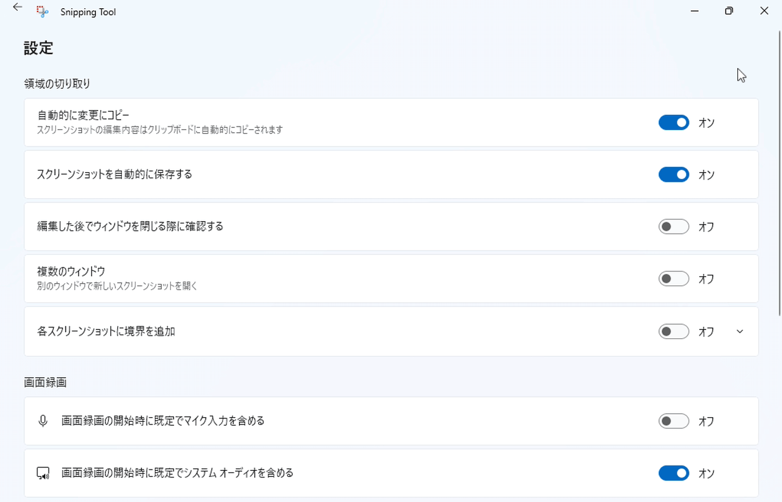Click the 領域の切り取り section header
The width and height of the screenshot is (782, 502).
pos(57,83)
